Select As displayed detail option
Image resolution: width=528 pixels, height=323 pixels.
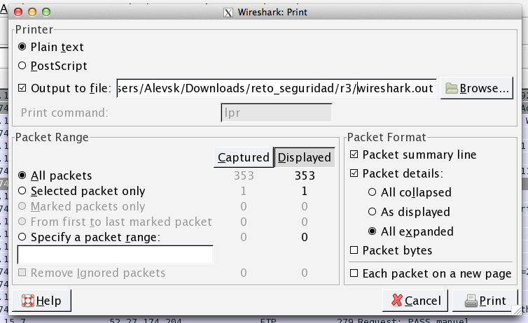click(372, 212)
